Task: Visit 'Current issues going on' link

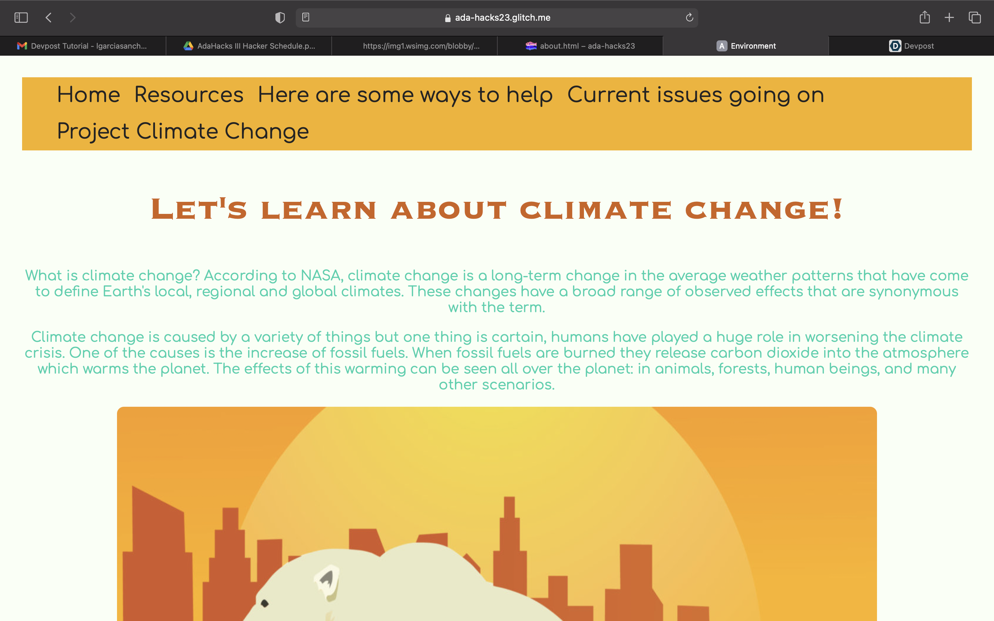Action: pyautogui.click(x=695, y=95)
